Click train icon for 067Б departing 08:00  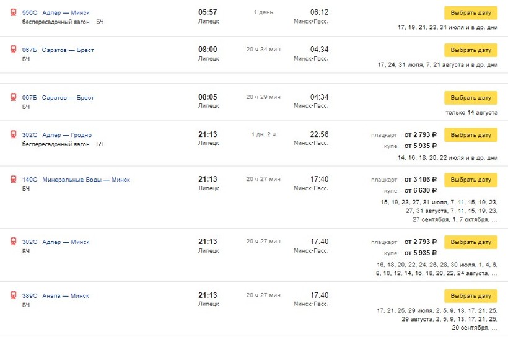[14, 50]
